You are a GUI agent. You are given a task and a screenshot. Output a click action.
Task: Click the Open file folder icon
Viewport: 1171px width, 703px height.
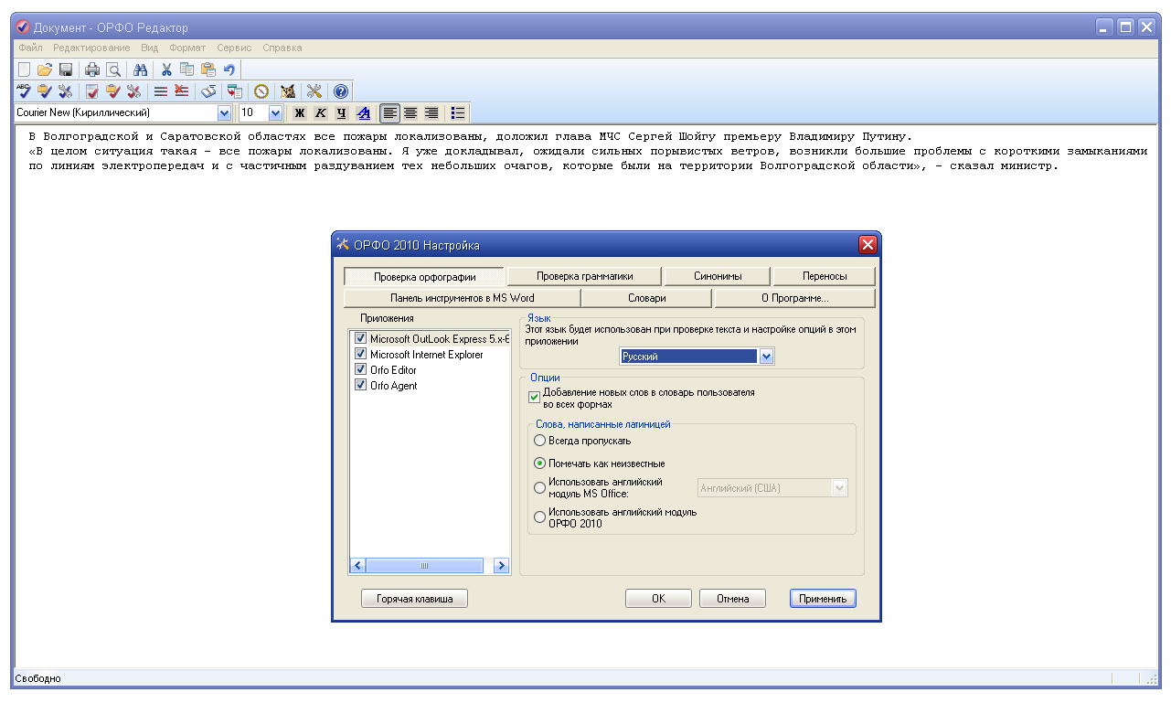point(45,69)
